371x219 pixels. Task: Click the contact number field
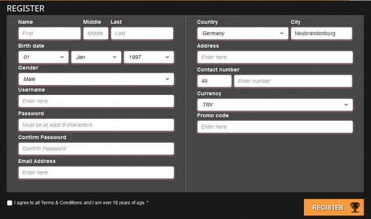[293, 81]
